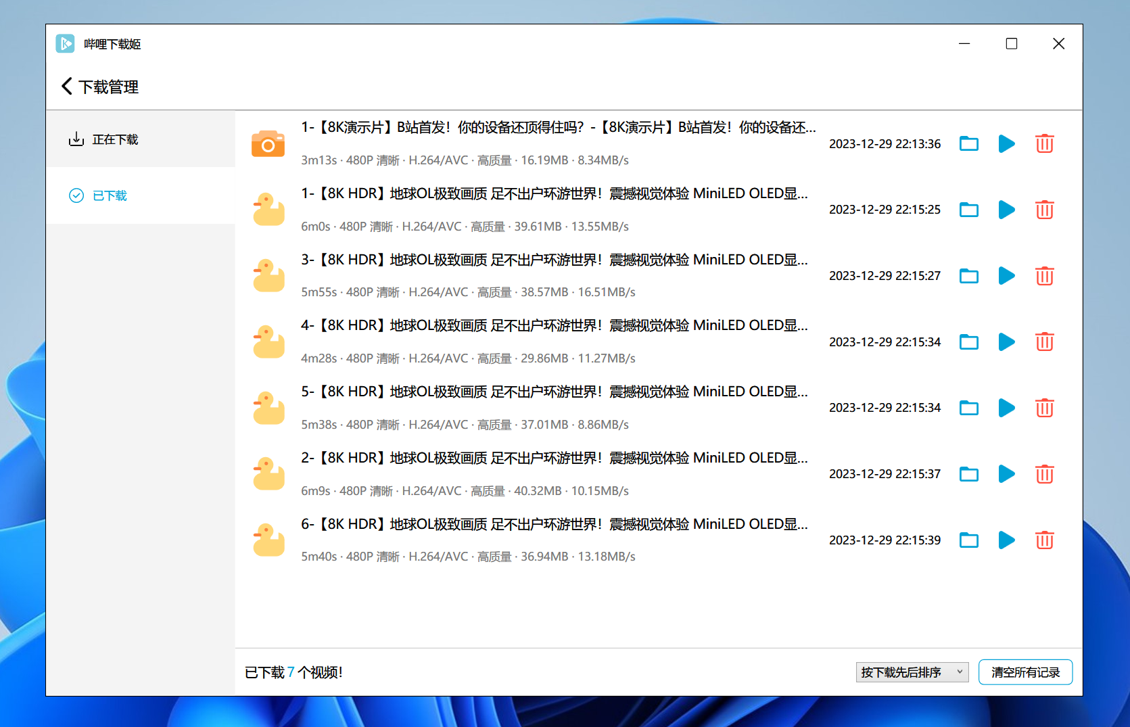Click timestamp 2023-12-29 22:15:39

[x=885, y=540]
